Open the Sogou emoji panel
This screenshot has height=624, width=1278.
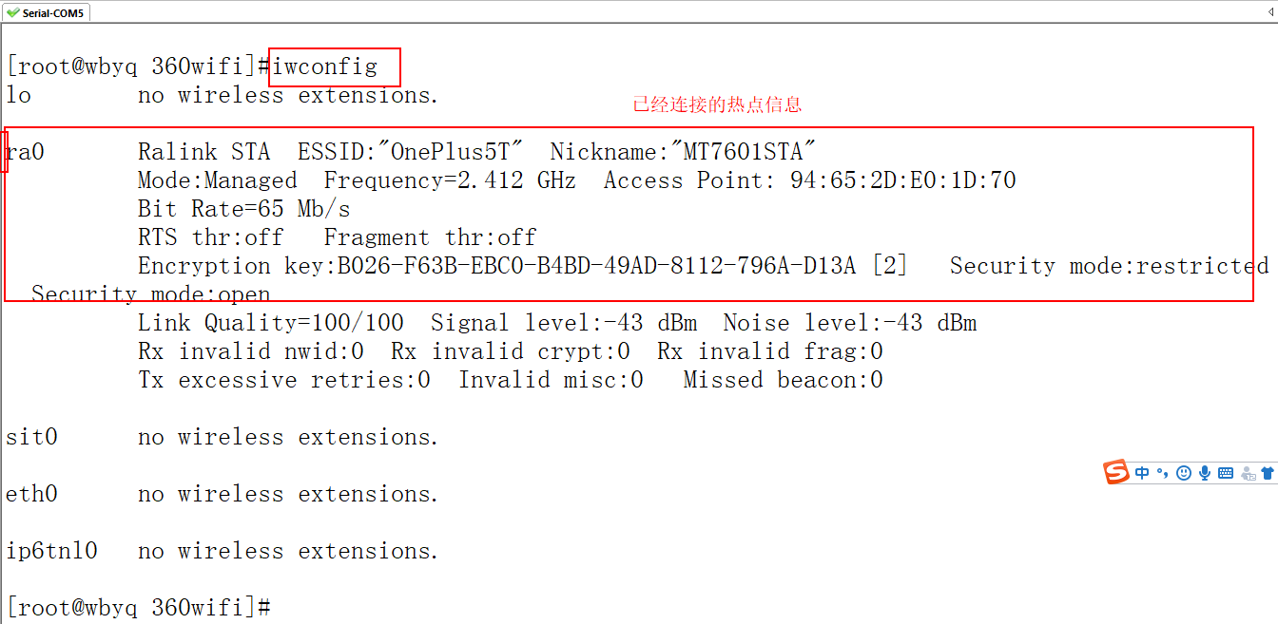[x=1184, y=473]
